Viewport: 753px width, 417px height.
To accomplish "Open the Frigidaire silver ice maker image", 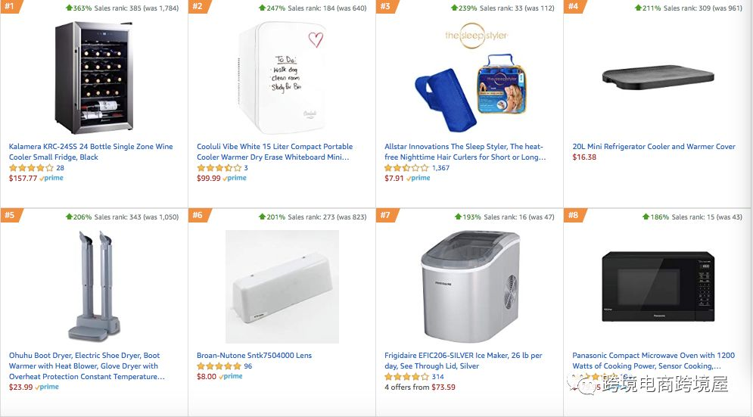I will point(470,286).
